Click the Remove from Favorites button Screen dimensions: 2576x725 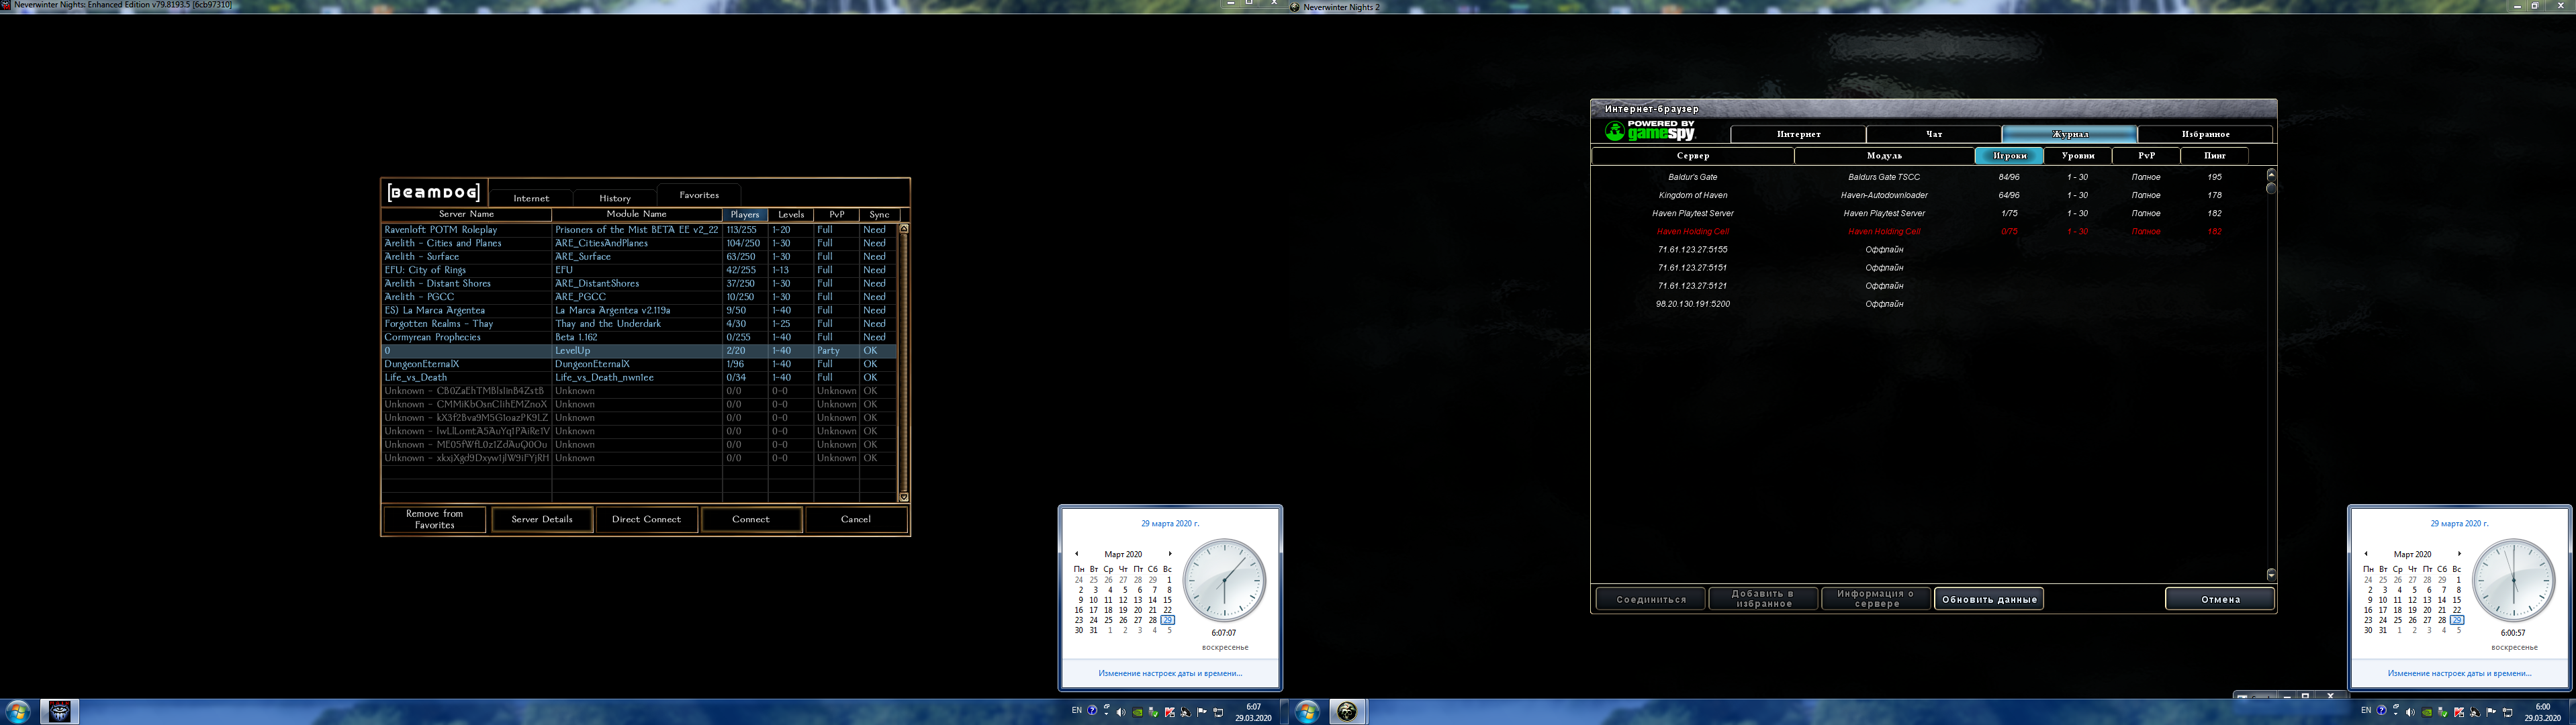tap(435, 519)
